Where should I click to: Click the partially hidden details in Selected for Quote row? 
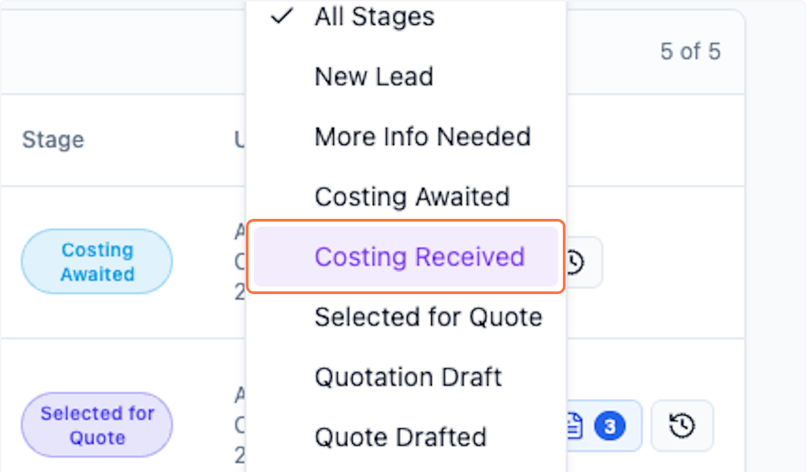pos(240,425)
